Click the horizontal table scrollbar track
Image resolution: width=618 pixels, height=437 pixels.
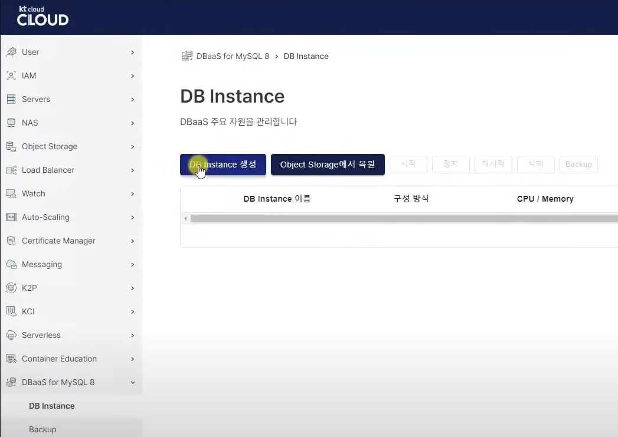pyautogui.click(x=404, y=218)
